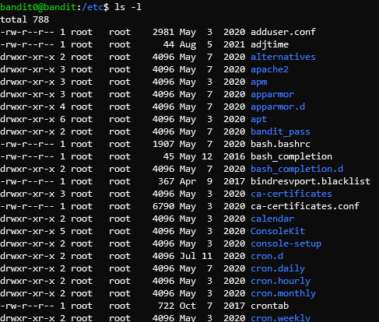Click the cron.d directory name
The image size is (379, 322).
tap(267, 256)
